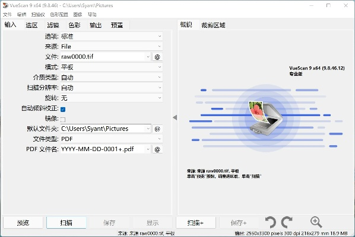Rotate image left with counterclockwise arrow icon
Viewport: 355px width, 237px height.
271,222
